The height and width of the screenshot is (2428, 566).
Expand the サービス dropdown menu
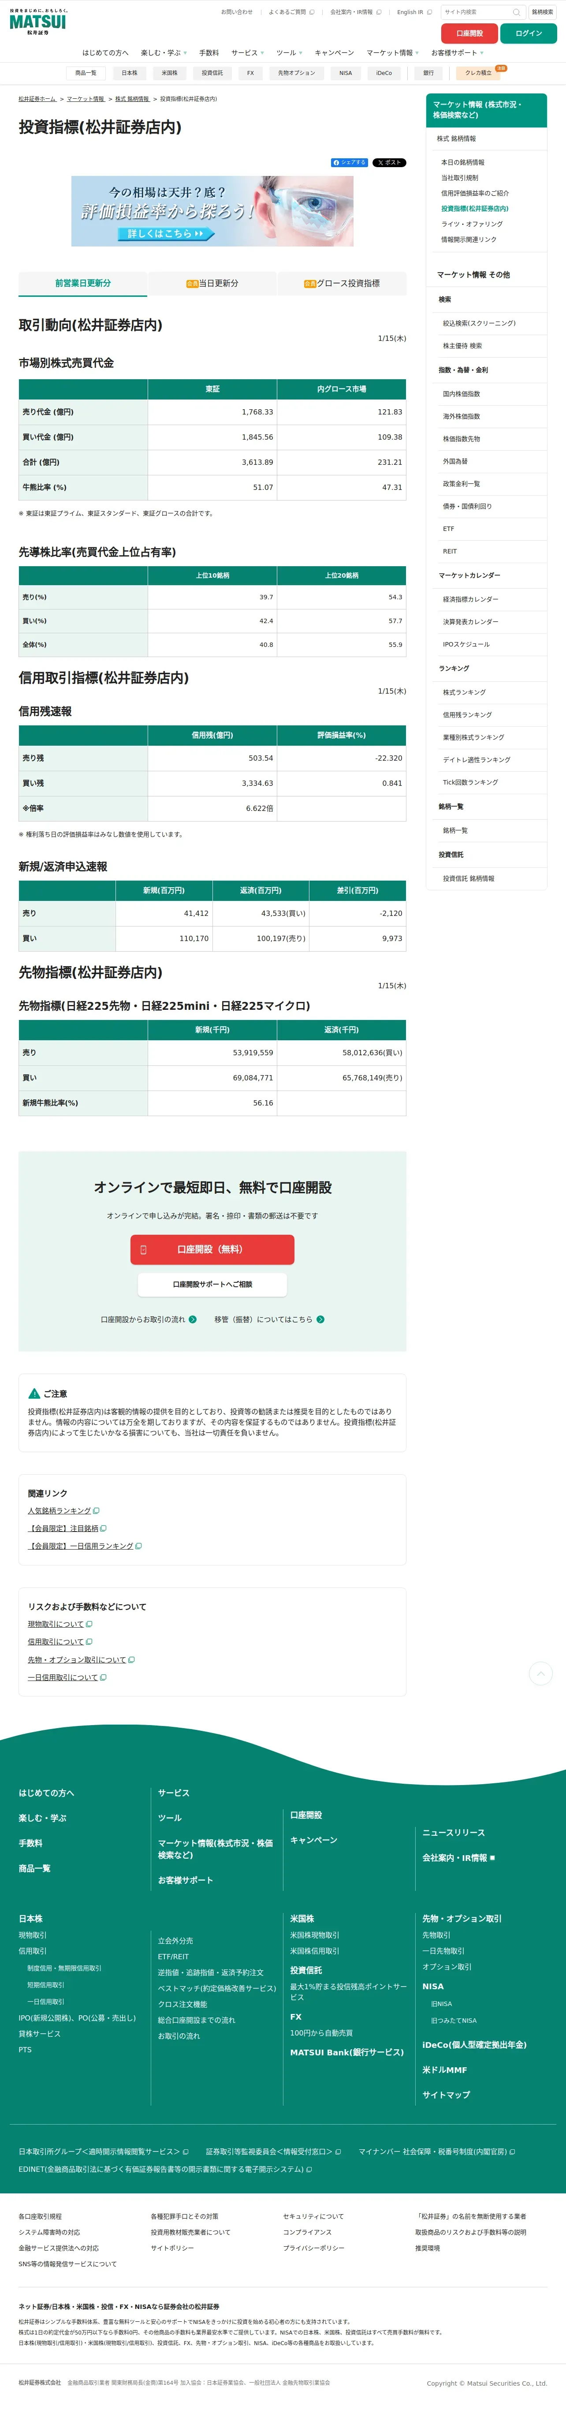click(247, 53)
